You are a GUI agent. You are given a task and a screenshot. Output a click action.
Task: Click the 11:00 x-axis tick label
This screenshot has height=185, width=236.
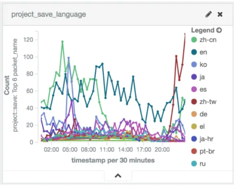[x=107, y=149]
